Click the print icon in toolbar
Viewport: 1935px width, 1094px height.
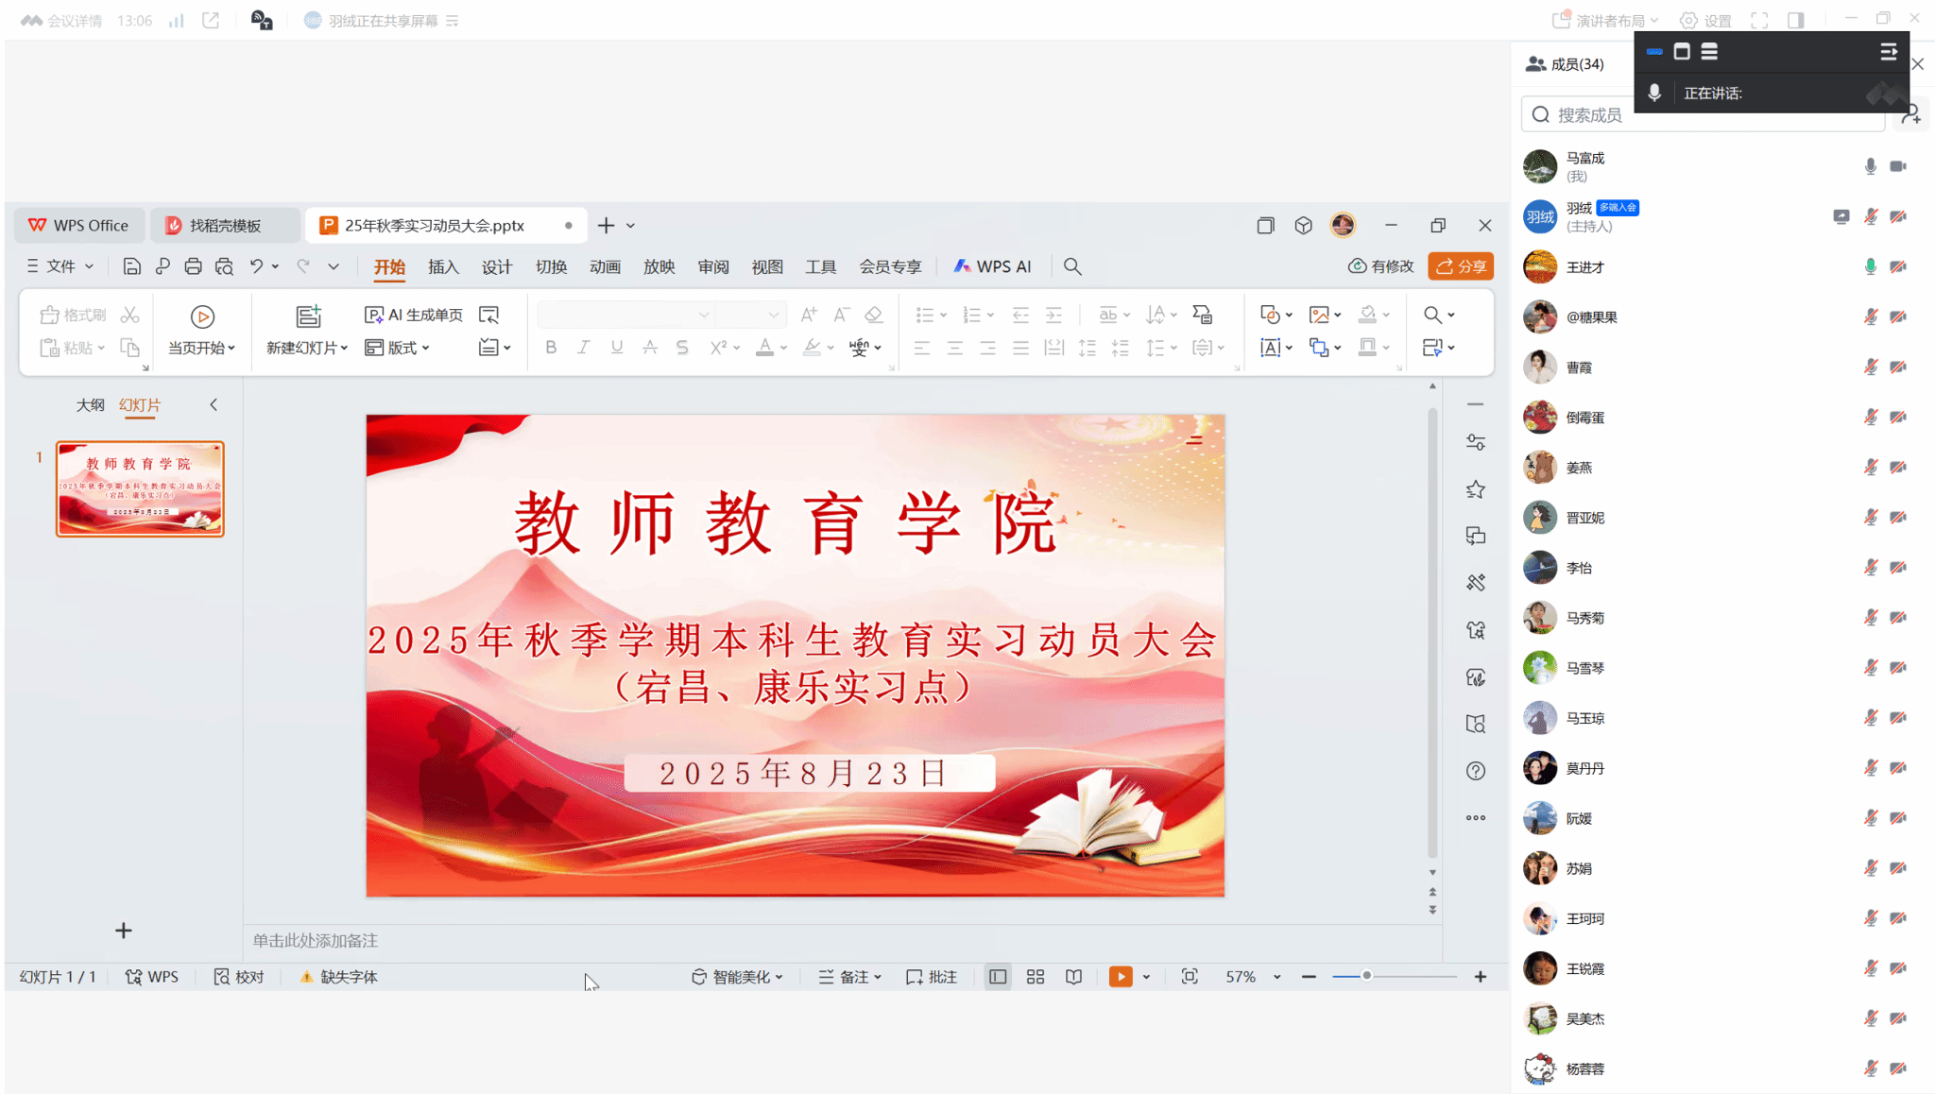(x=193, y=266)
